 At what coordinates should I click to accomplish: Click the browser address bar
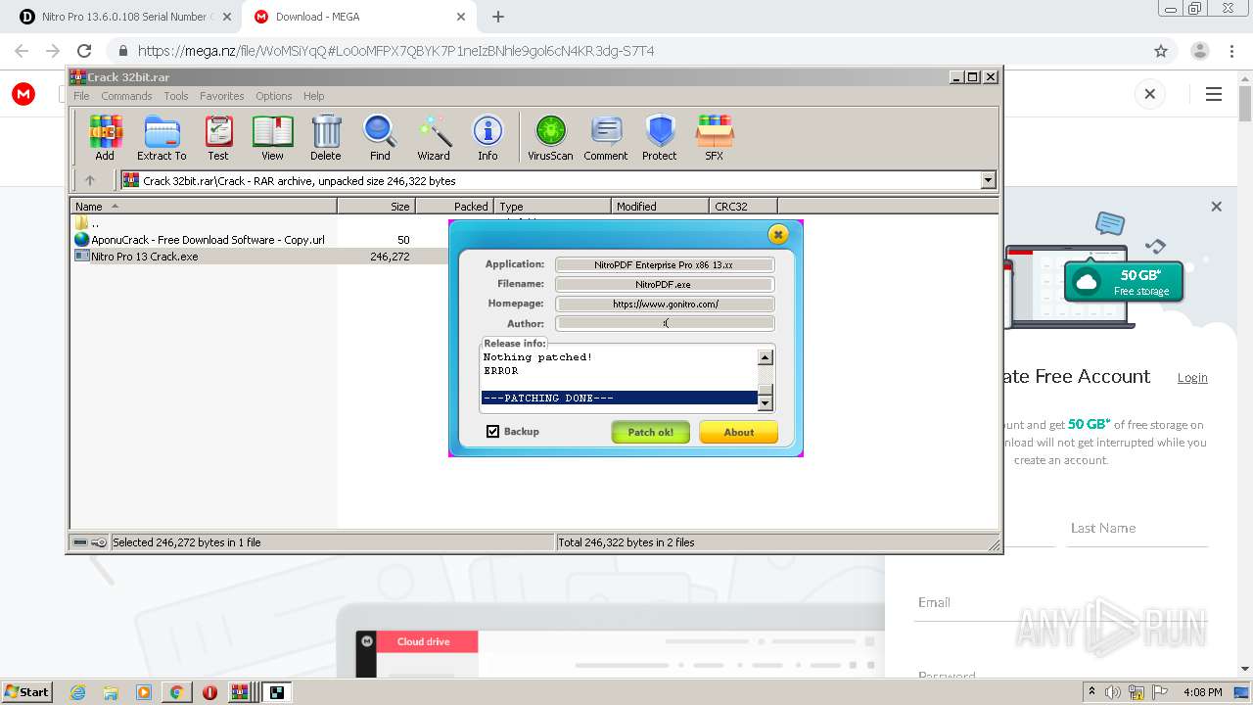tap(626, 51)
